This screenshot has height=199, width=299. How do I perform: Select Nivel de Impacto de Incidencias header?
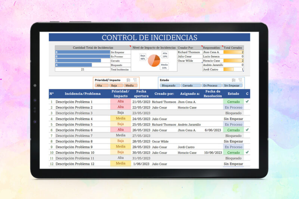(x=154, y=48)
